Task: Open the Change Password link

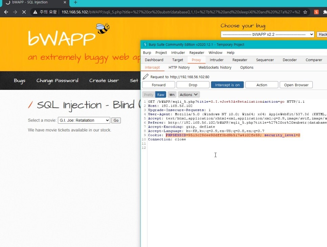Action: pyautogui.click(x=57, y=80)
